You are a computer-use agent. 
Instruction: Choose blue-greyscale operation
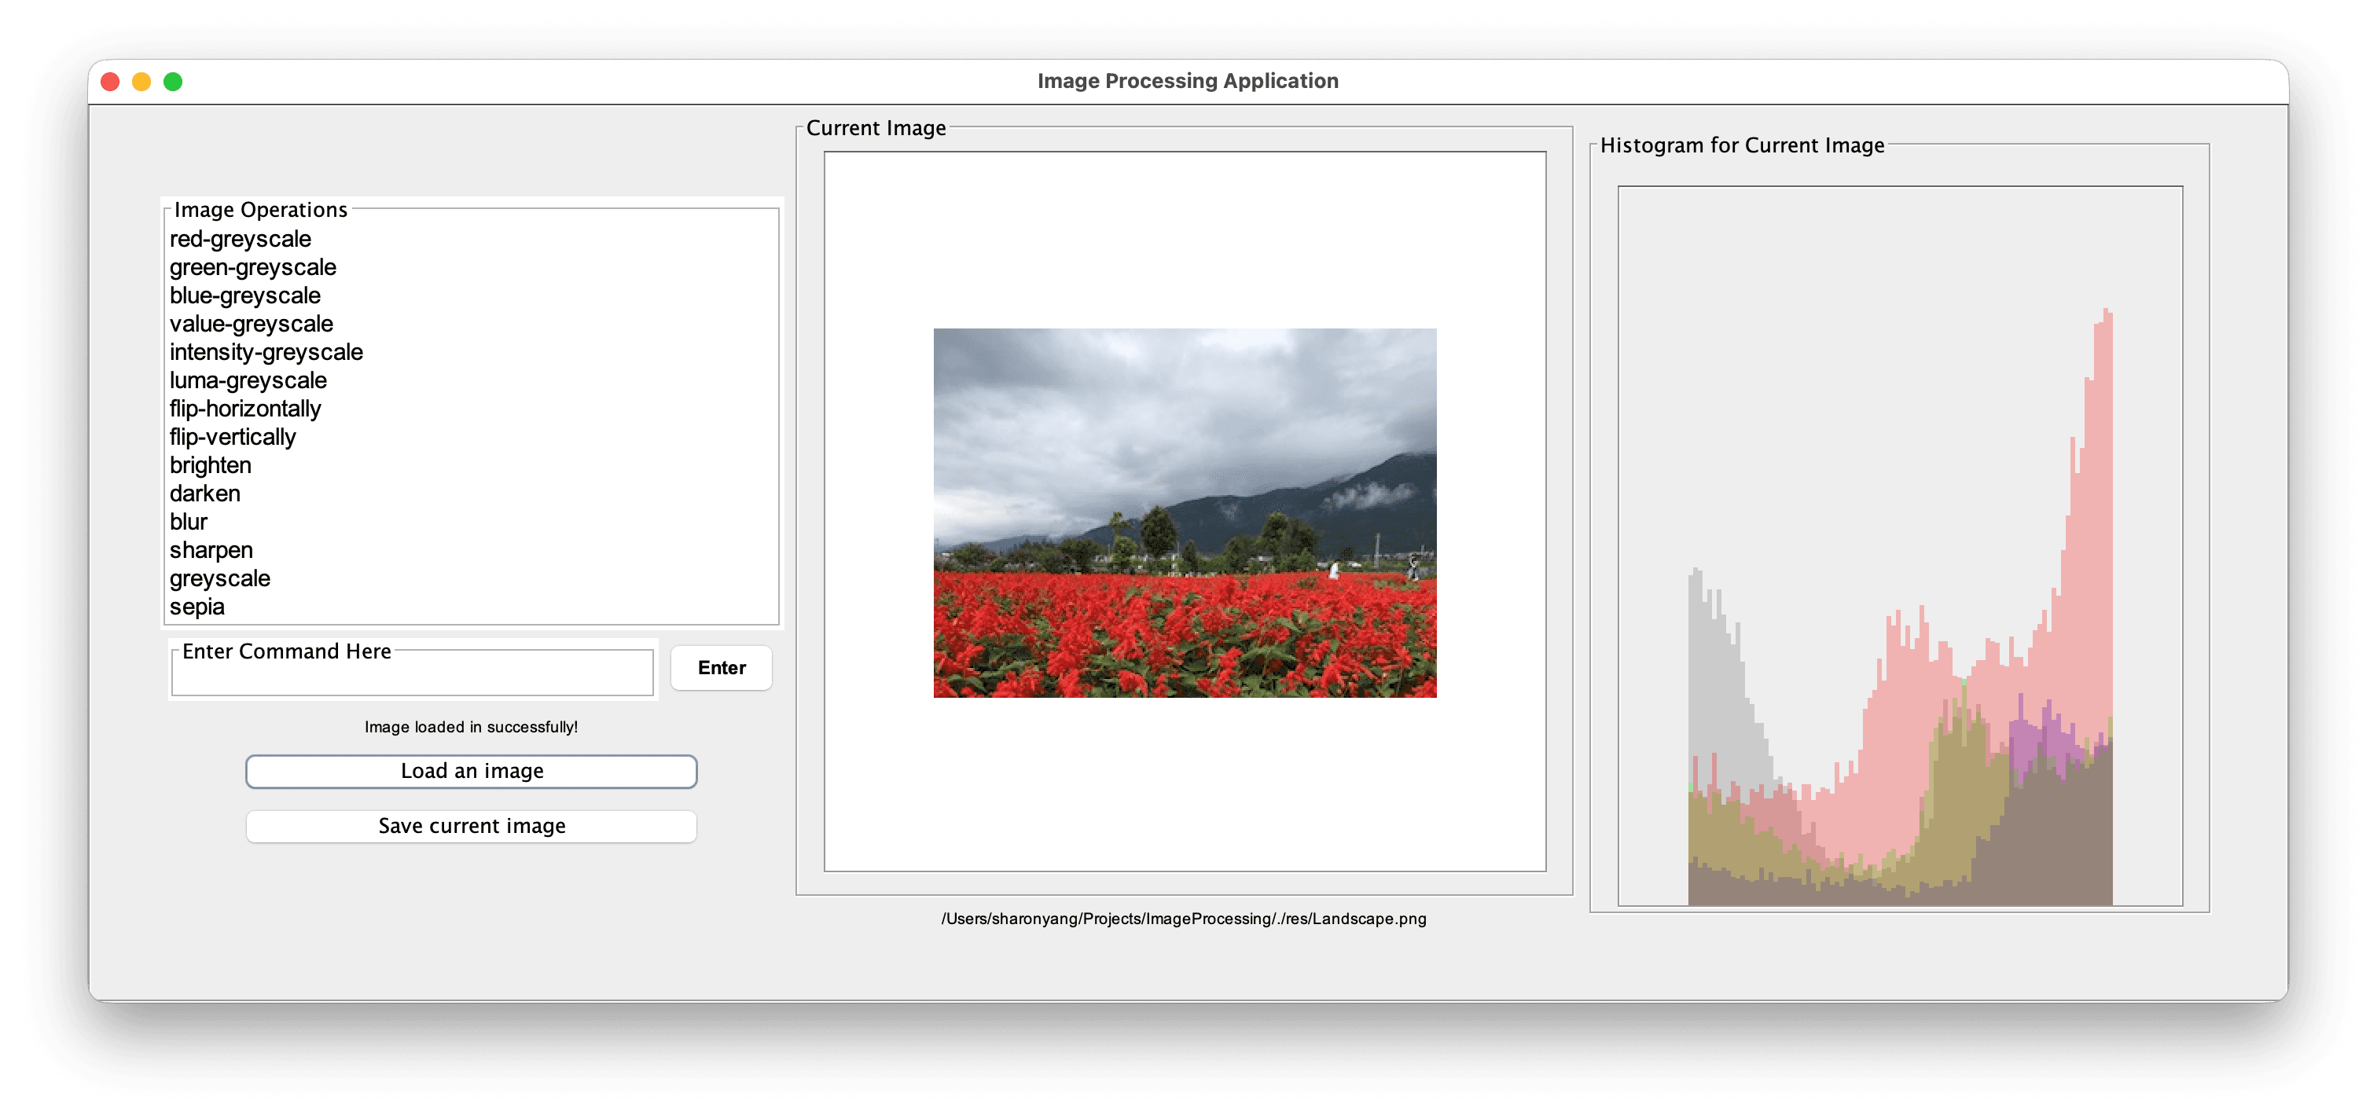(x=472, y=296)
